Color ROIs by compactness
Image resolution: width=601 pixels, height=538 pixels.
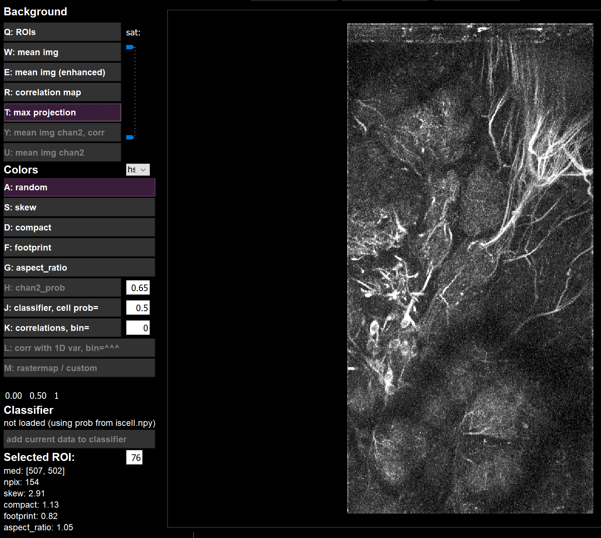pyautogui.click(x=79, y=227)
